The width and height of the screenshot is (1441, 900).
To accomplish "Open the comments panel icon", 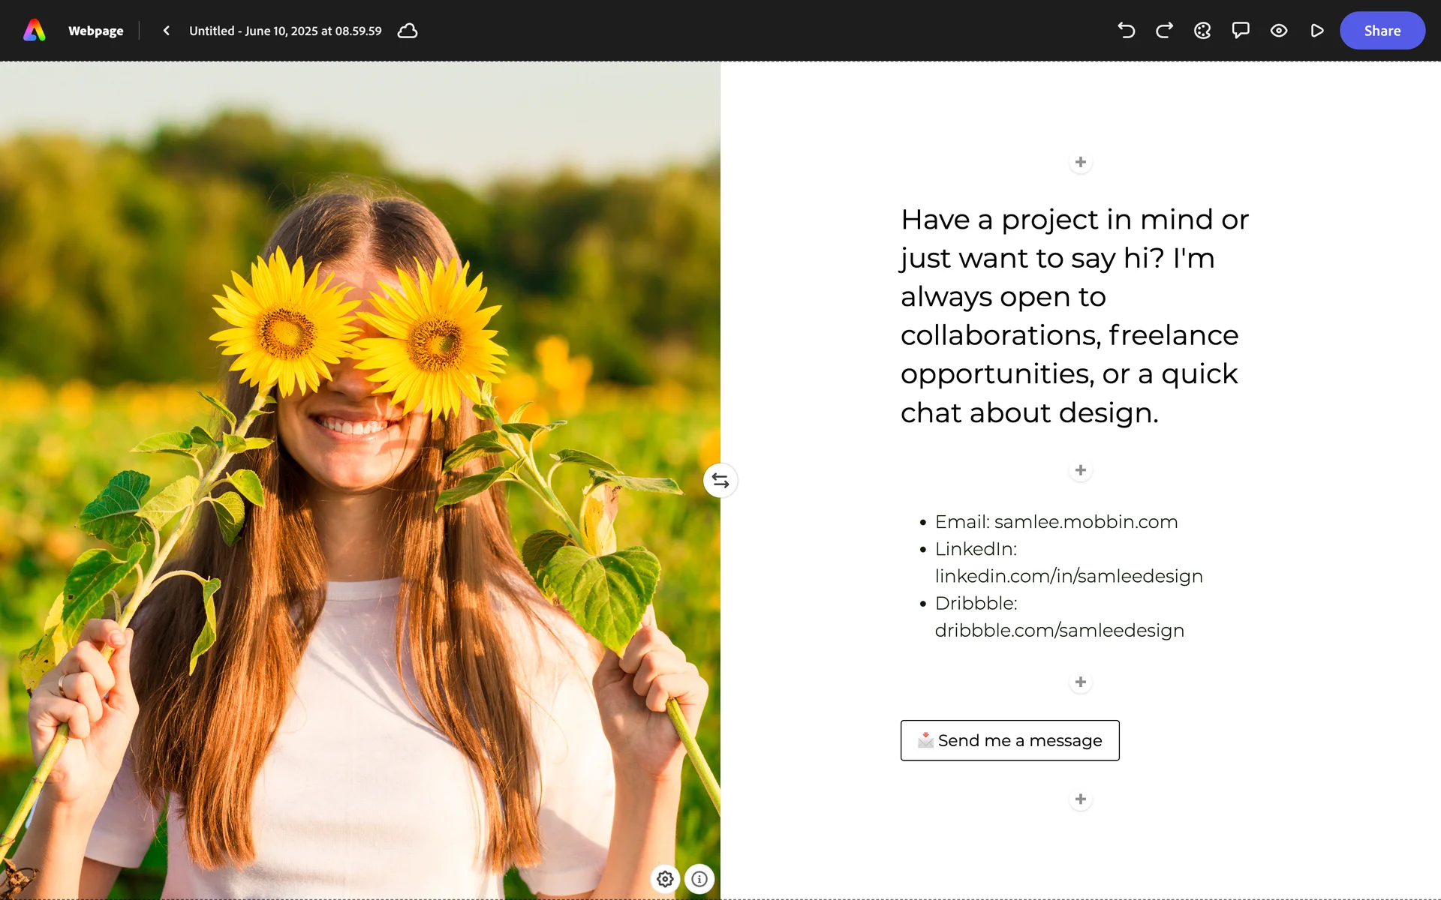I will tap(1241, 31).
